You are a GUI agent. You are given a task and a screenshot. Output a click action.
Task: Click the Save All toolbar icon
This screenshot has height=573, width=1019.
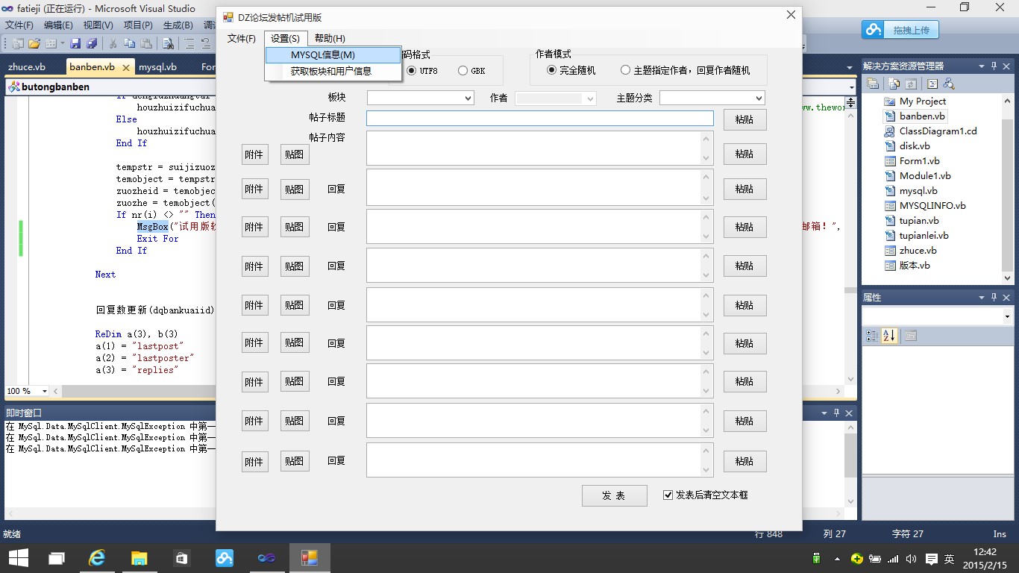(x=92, y=43)
